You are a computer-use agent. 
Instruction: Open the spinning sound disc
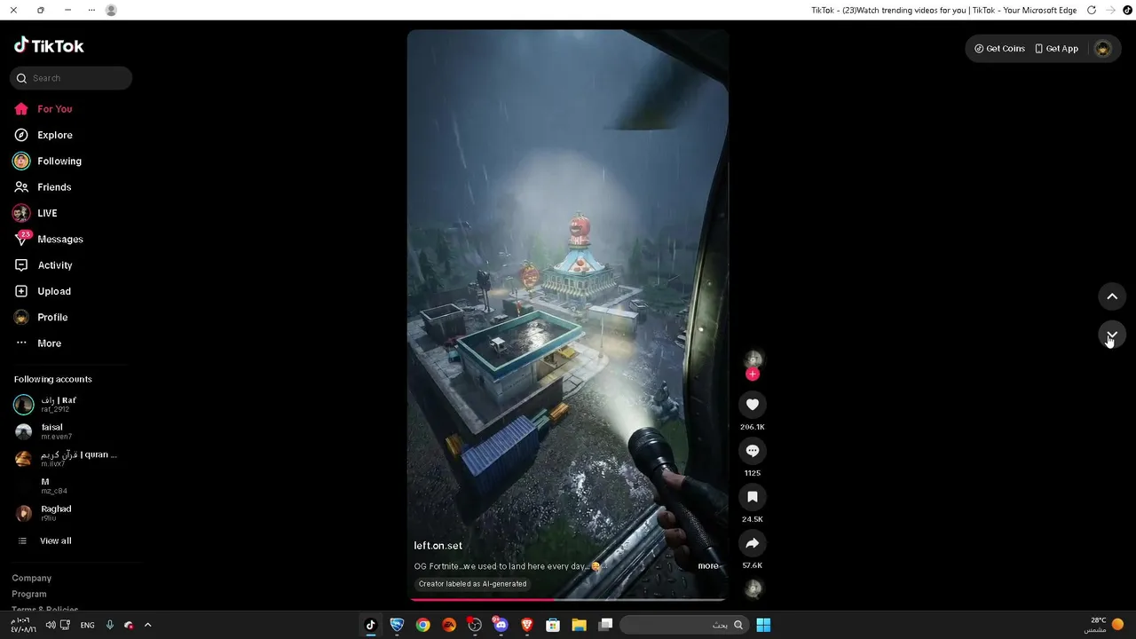click(753, 588)
